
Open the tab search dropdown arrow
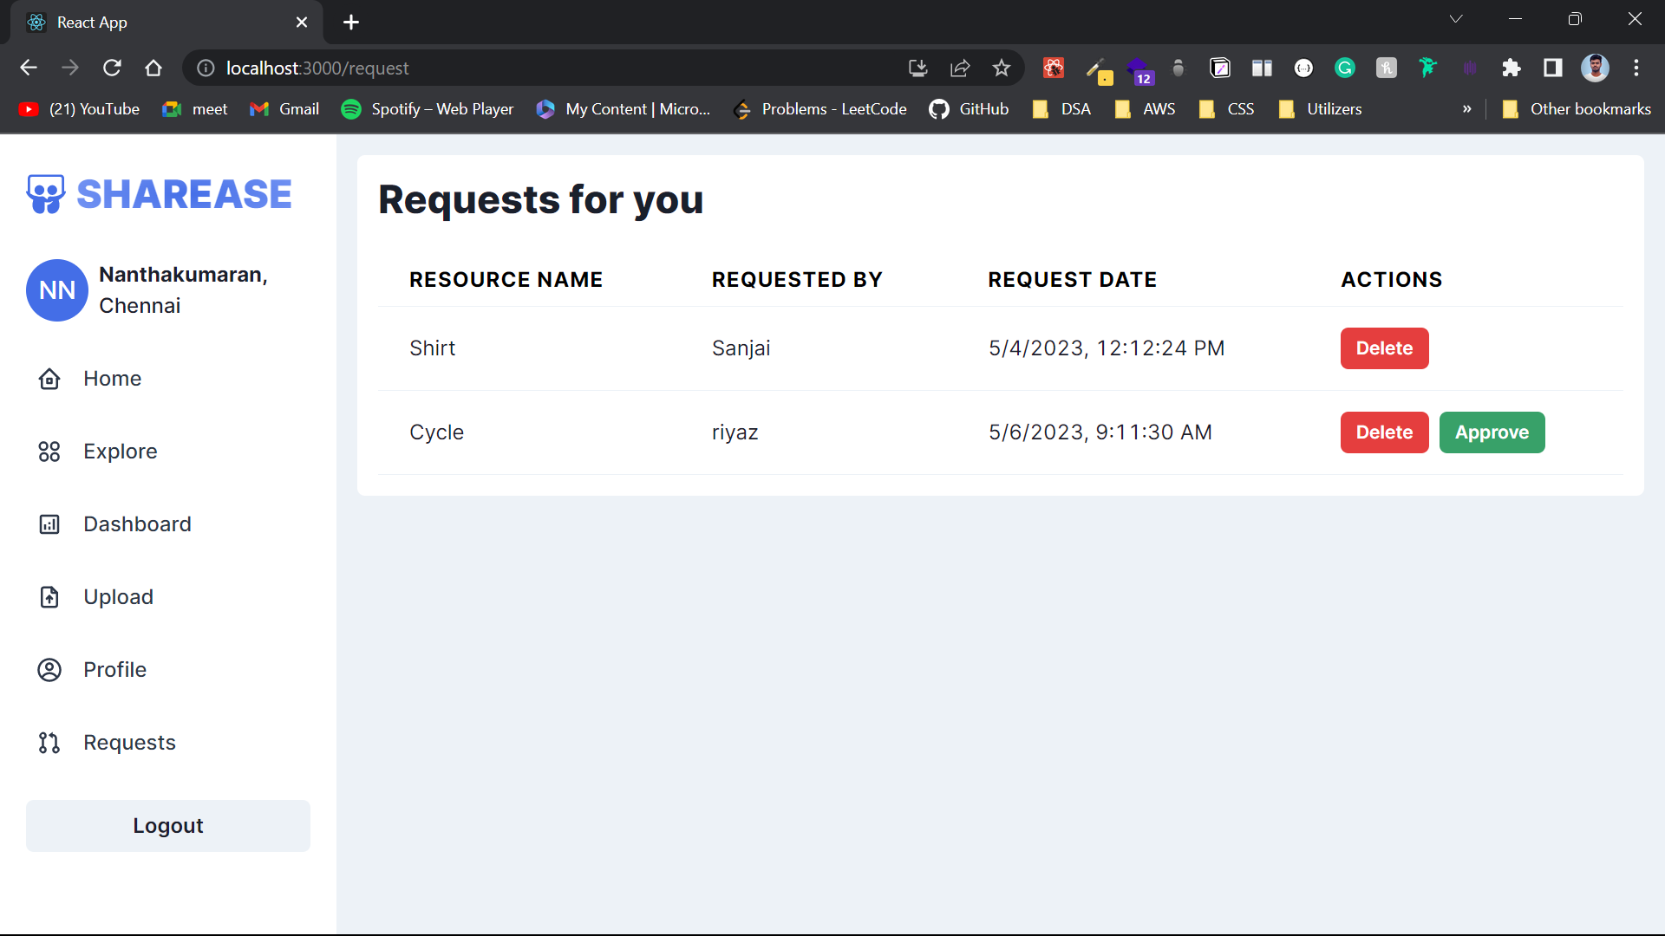[1456, 19]
